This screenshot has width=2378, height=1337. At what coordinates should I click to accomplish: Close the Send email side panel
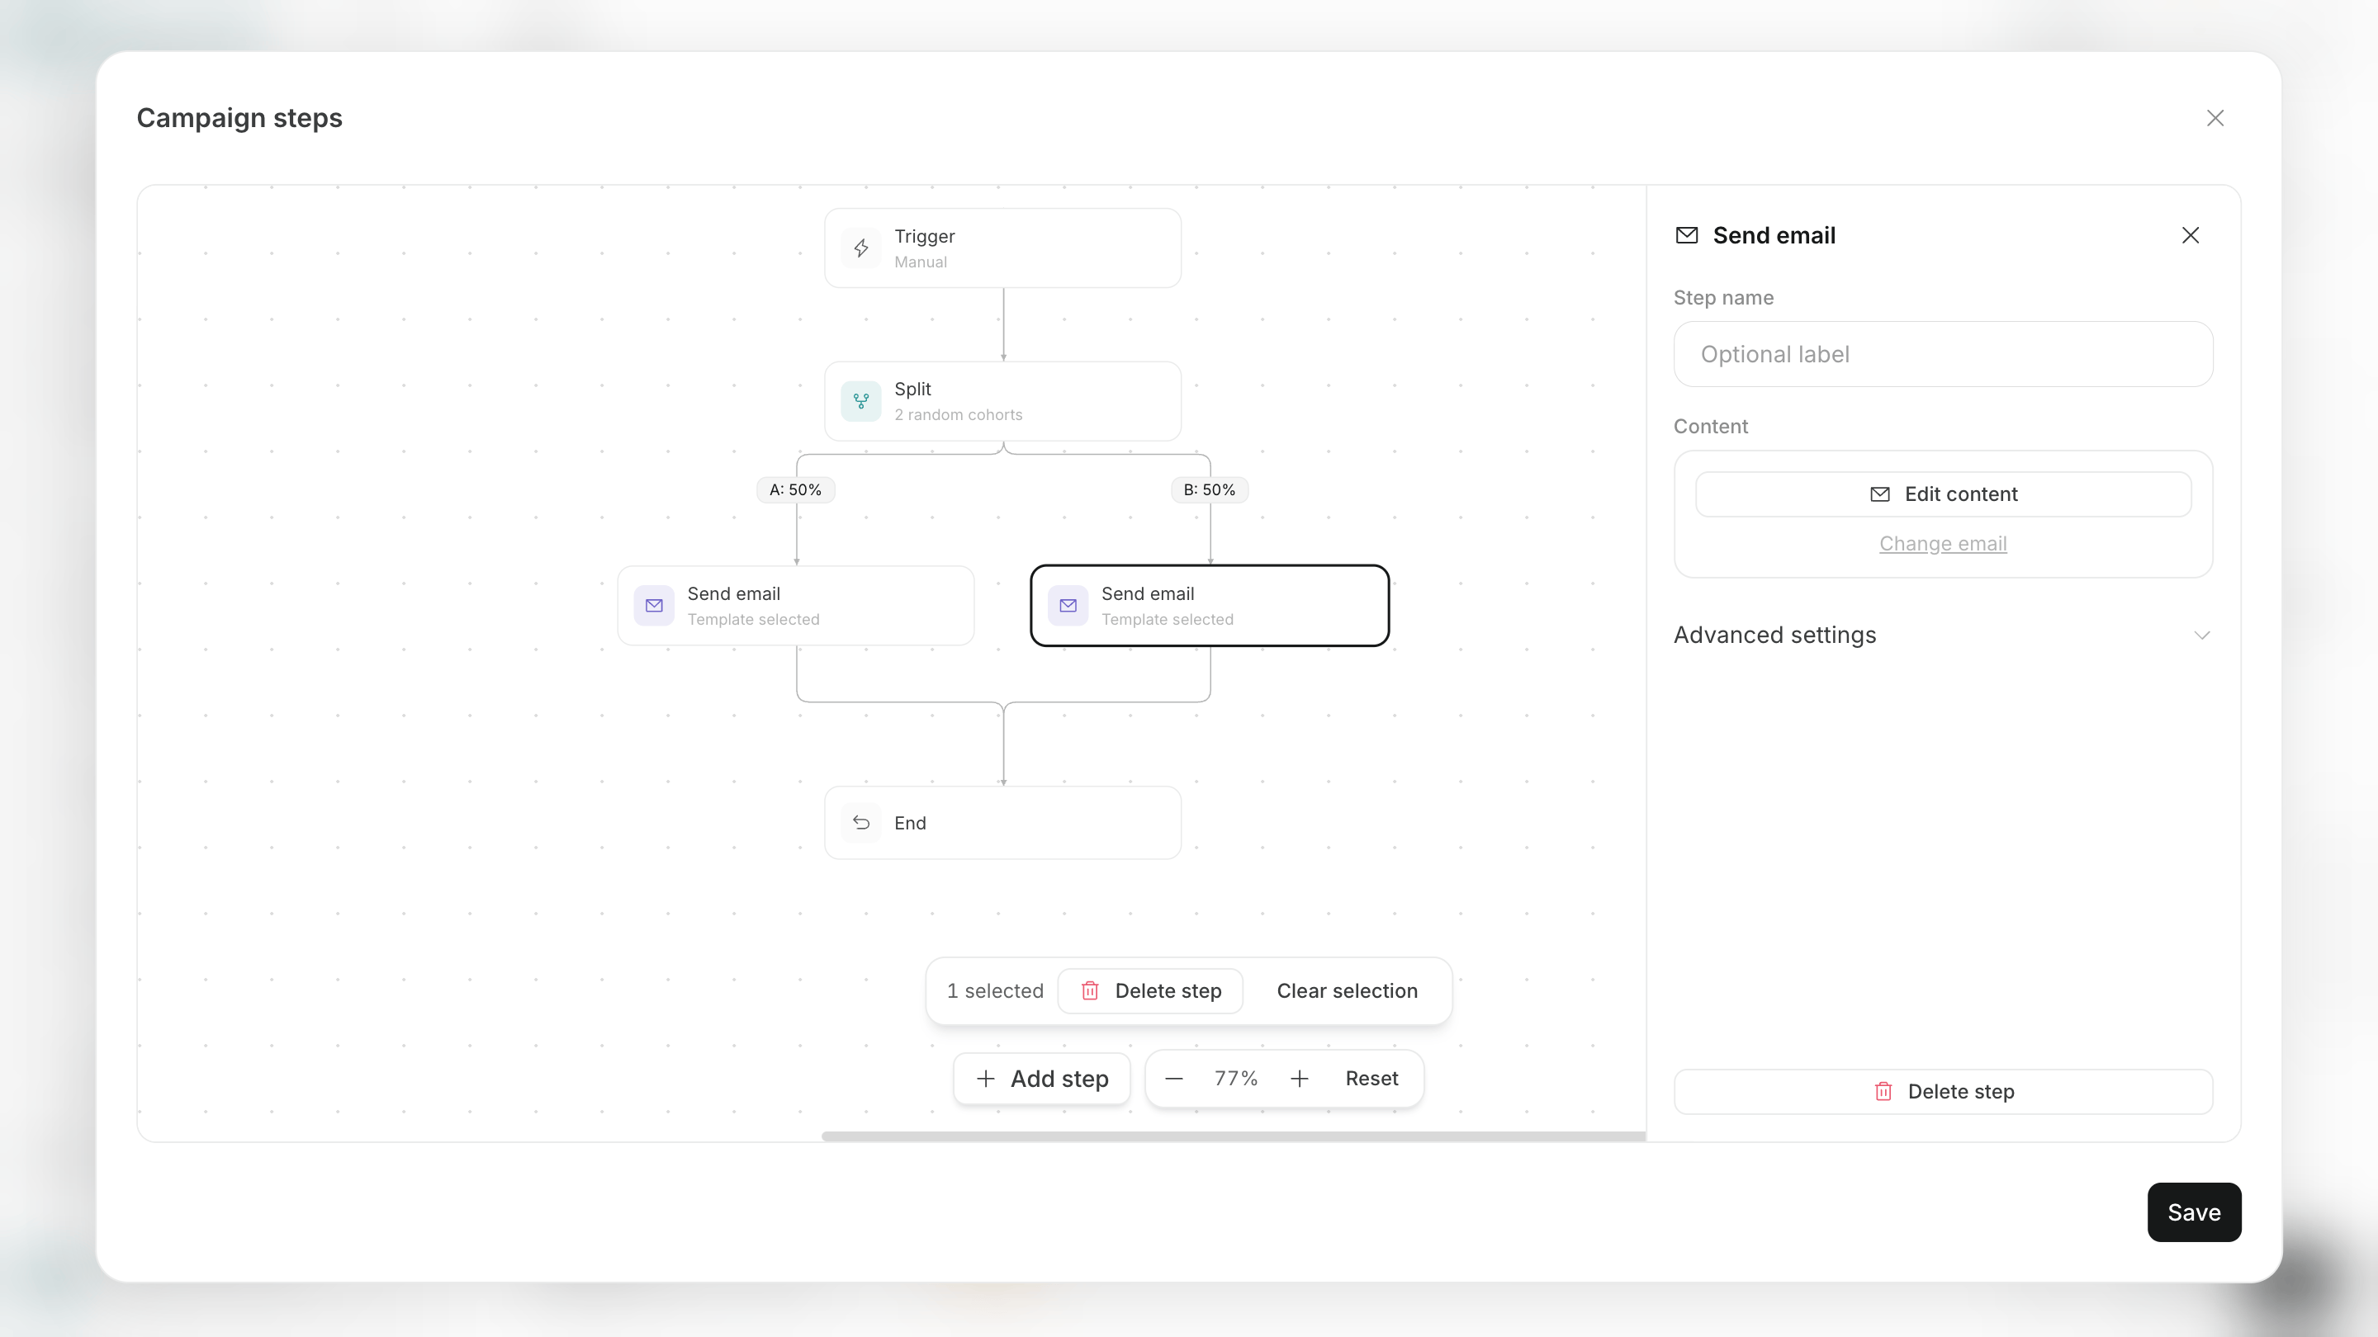click(x=2190, y=235)
